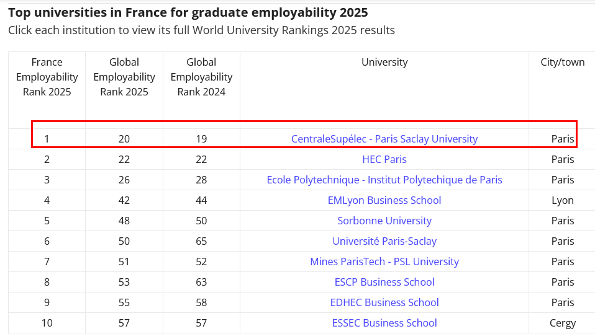This screenshot has width=595, height=334.
Task: Click 2025 global rank 26 cell
Action: click(124, 180)
